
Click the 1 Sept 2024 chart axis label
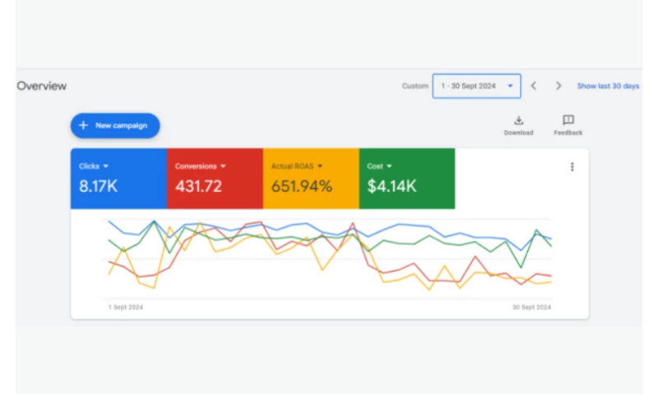[x=126, y=308]
